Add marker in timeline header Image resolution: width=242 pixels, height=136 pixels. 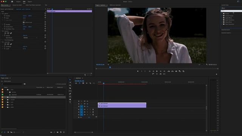[87, 83]
